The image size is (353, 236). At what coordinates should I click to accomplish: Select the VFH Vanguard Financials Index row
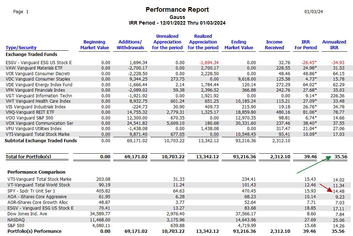point(176,90)
